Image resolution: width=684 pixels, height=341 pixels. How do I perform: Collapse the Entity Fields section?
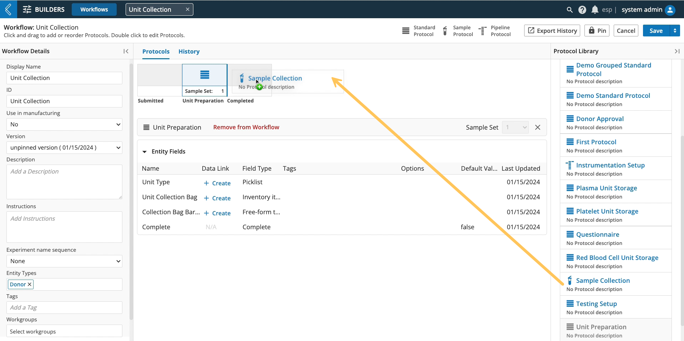pyautogui.click(x=145, y=152)
